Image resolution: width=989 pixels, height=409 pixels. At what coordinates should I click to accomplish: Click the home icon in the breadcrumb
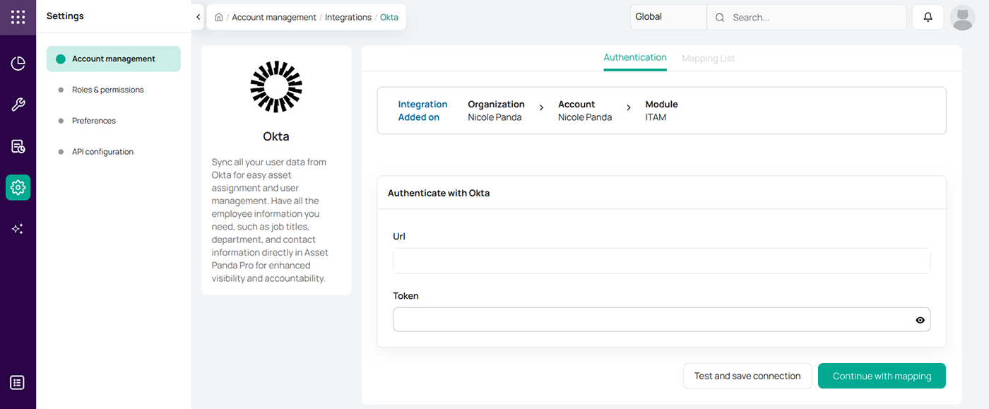[x=218, y=17]
